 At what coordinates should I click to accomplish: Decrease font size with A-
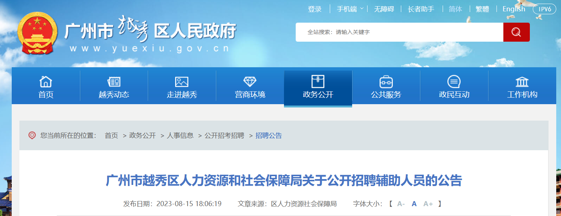401,204
